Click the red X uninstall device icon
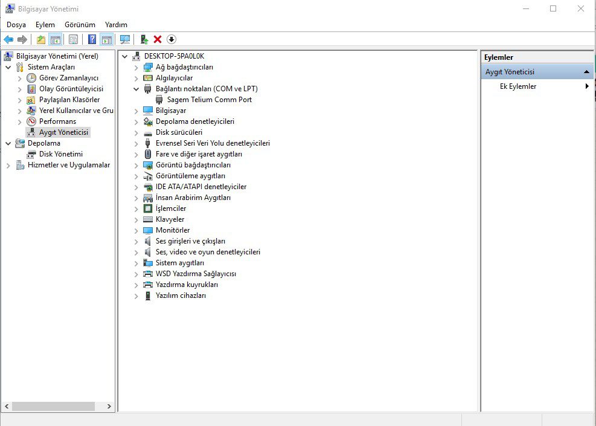 pos(158,40)
